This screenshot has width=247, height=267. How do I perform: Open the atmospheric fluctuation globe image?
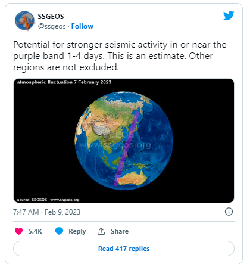(x=124, y=141)
